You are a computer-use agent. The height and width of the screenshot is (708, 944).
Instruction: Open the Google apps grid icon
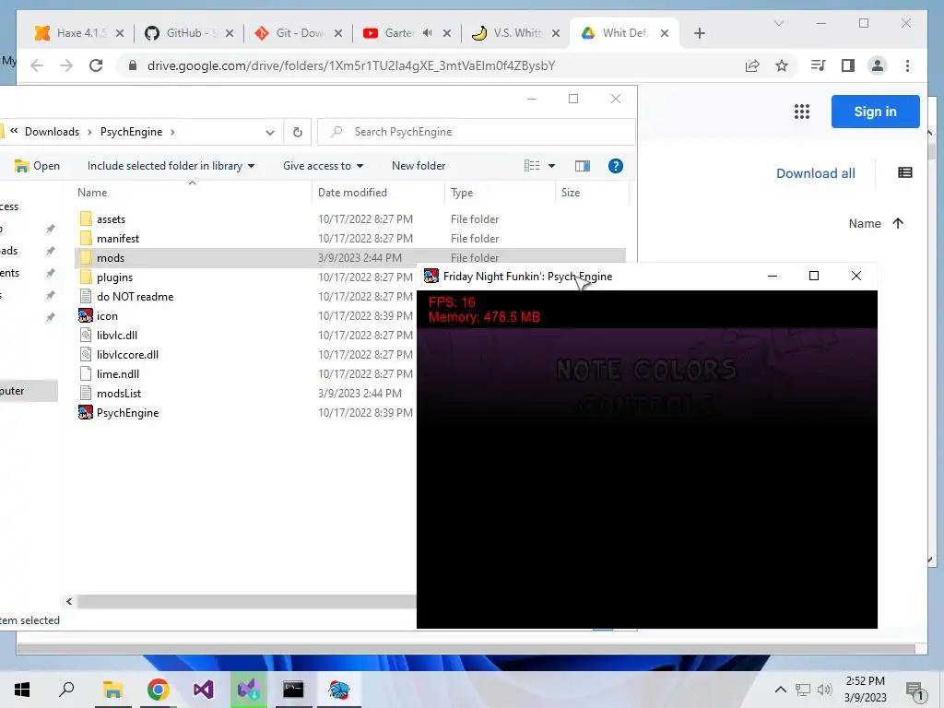point(802,112)
